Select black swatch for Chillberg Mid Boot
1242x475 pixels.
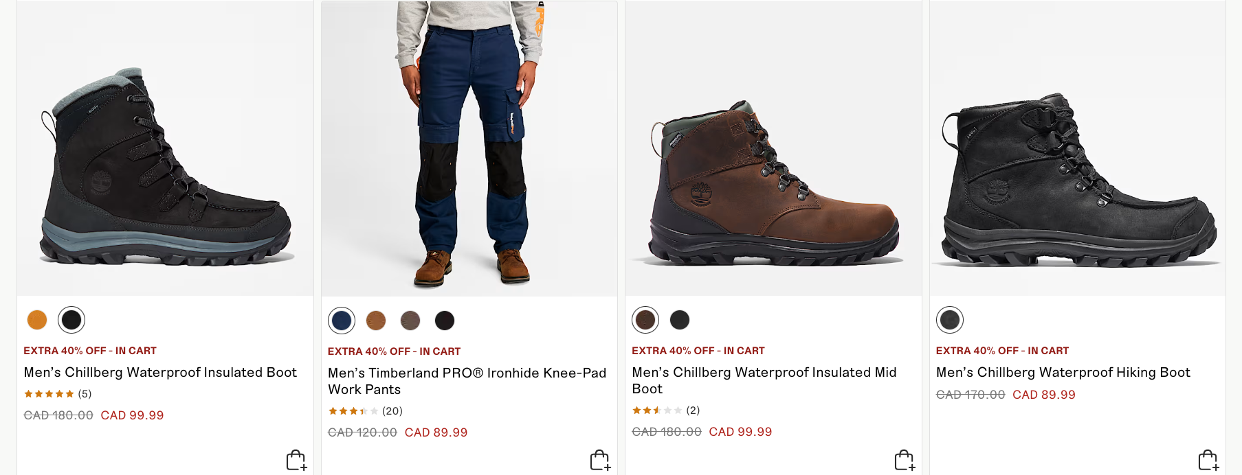click(680, 320)
